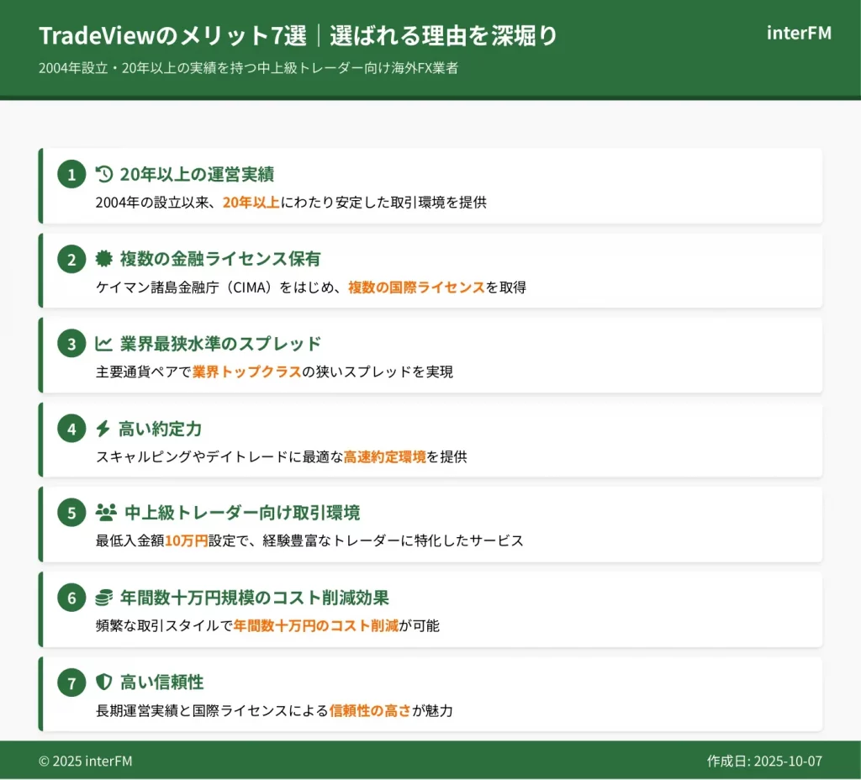Click the certificate badge icon beside 複数の金融ライセンス保有
This screenshot has height=780, width=861.
point(103,259)
